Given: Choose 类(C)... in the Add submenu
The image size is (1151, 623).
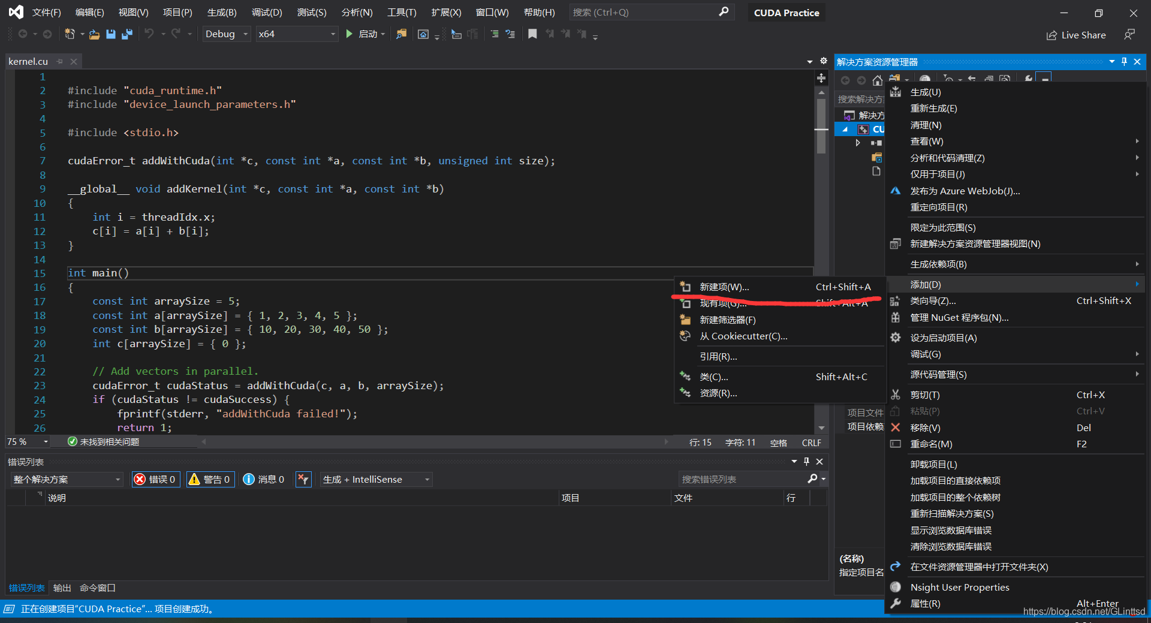Looking at the screenshot, I should (x=779, y=377).
